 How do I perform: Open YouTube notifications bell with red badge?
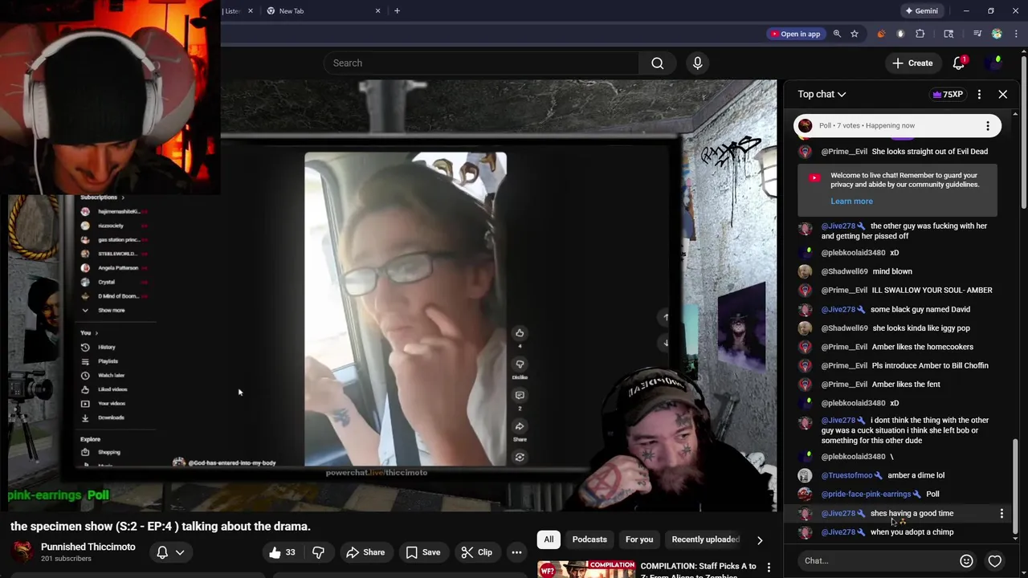(959, 63)
